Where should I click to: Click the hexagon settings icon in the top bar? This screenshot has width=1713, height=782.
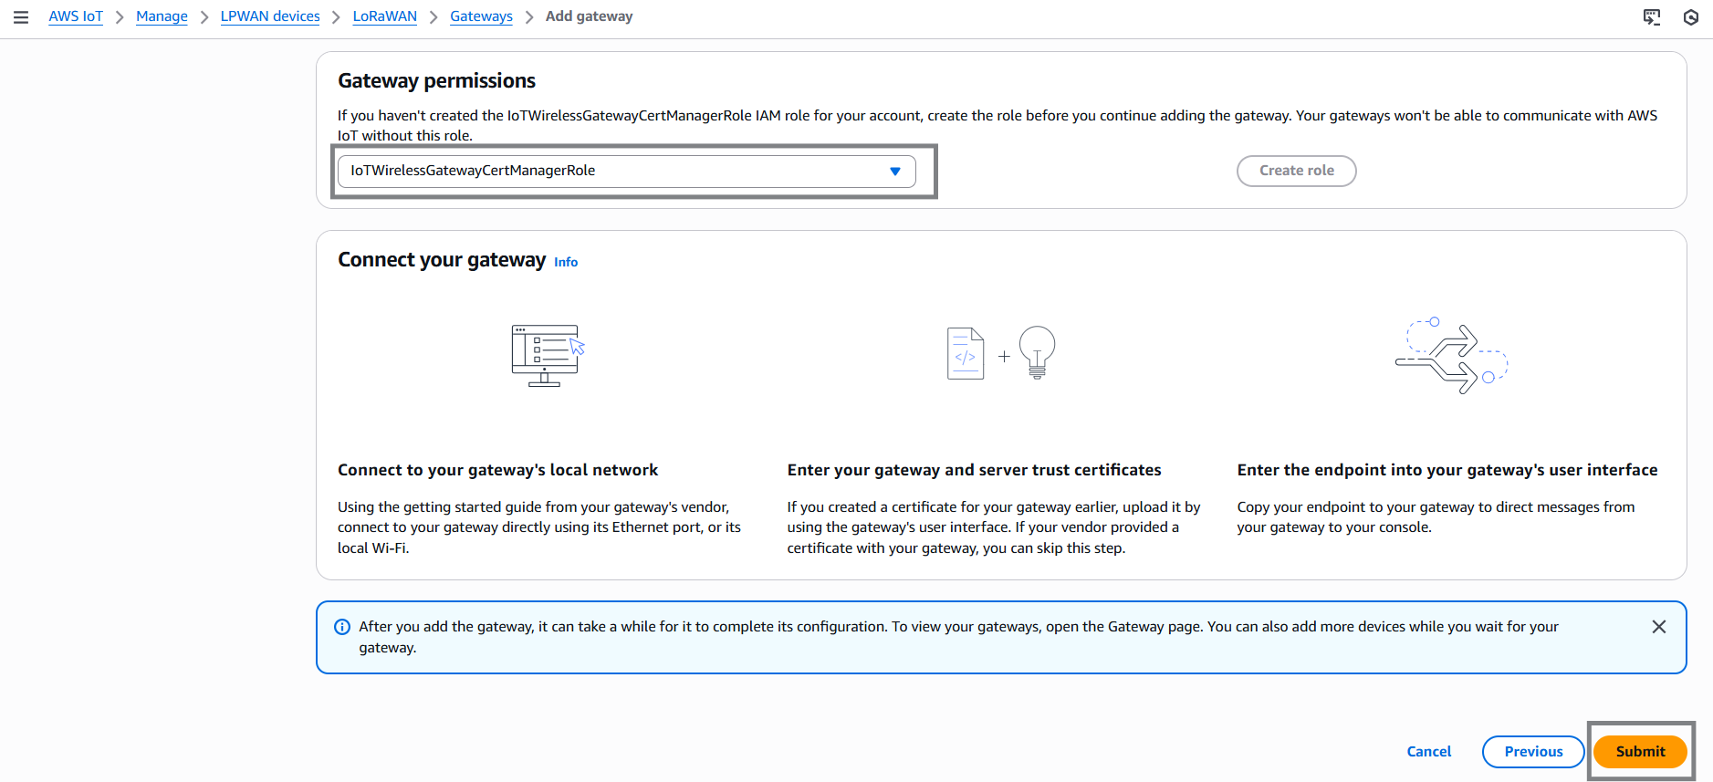click(x=1691, y=17)
